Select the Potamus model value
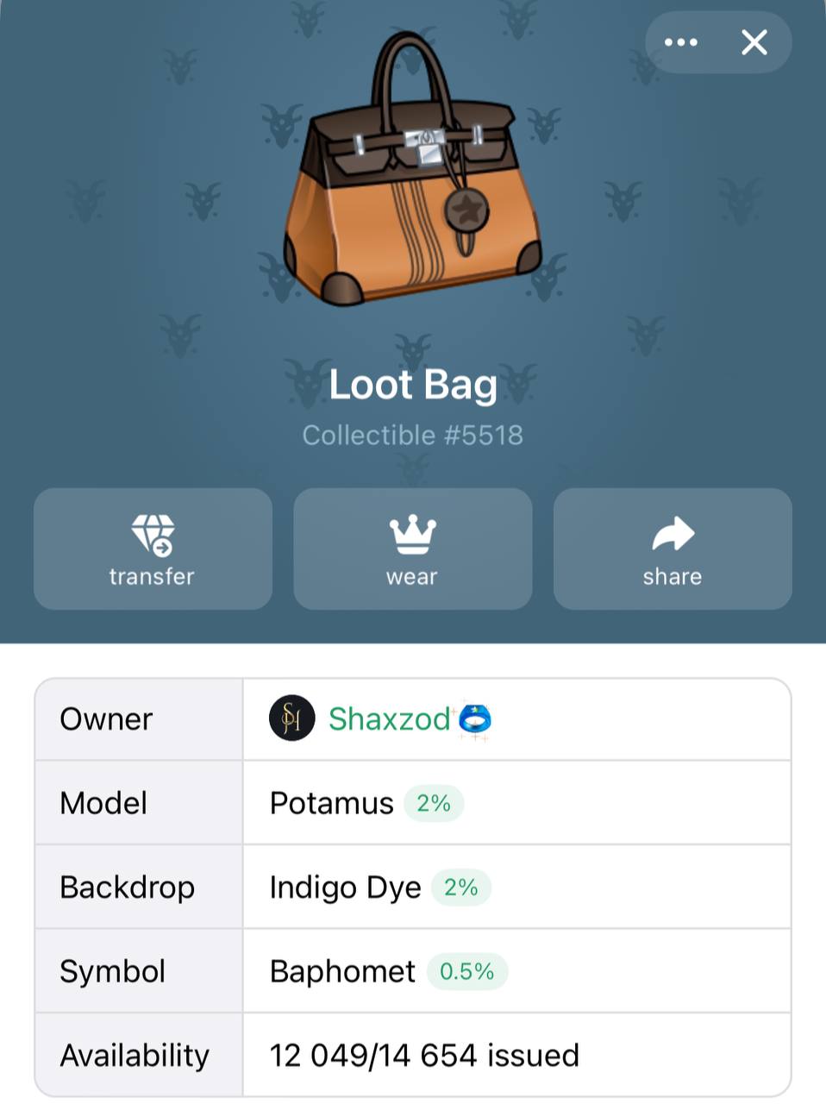 coord(331,803)
